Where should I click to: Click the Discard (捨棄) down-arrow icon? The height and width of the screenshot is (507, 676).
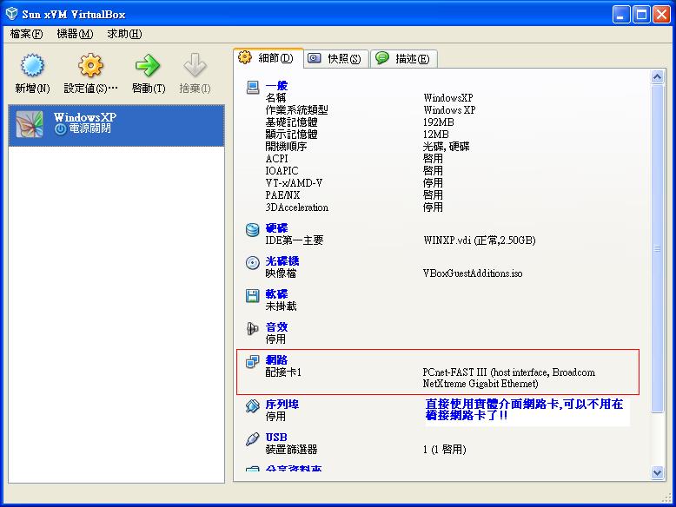coord(195,65)
